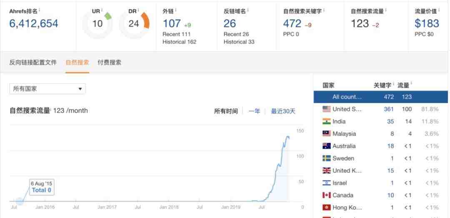Click organic keywords count 472 in top bar

292,23
